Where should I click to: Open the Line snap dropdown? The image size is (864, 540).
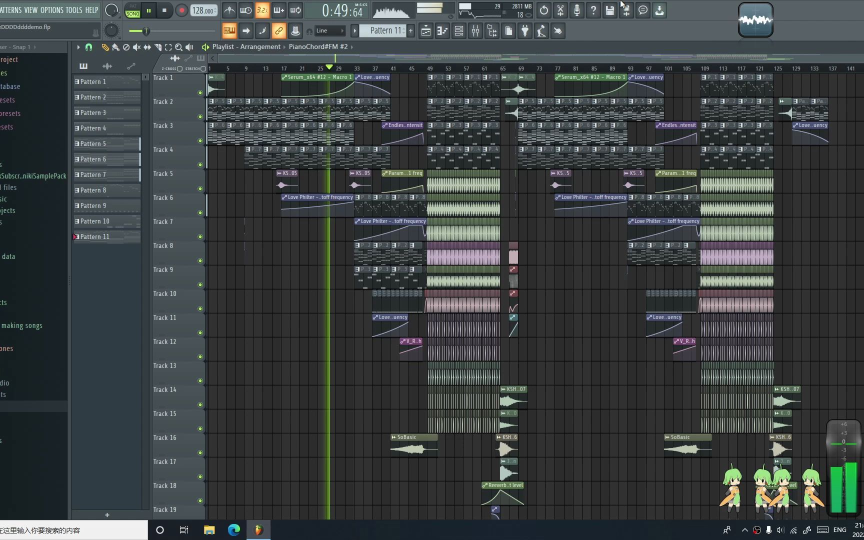pos(329,31)
